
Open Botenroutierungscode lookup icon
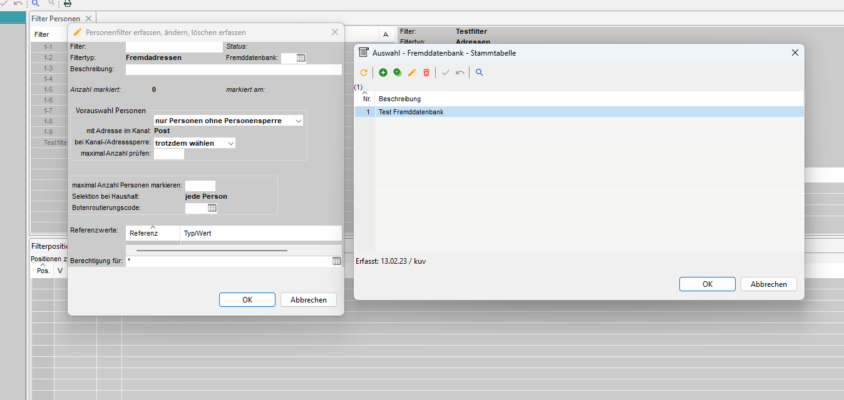212,207
